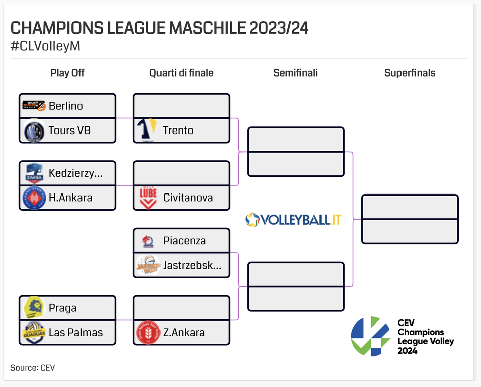Select the ZAKSA Kedzierzyn logo
The width and height of the screenshot is (481, 387).
coord(34,173)
